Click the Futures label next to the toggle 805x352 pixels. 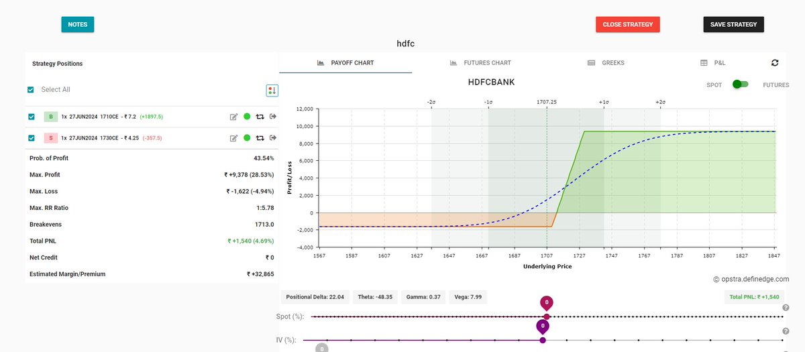point(775,85)
